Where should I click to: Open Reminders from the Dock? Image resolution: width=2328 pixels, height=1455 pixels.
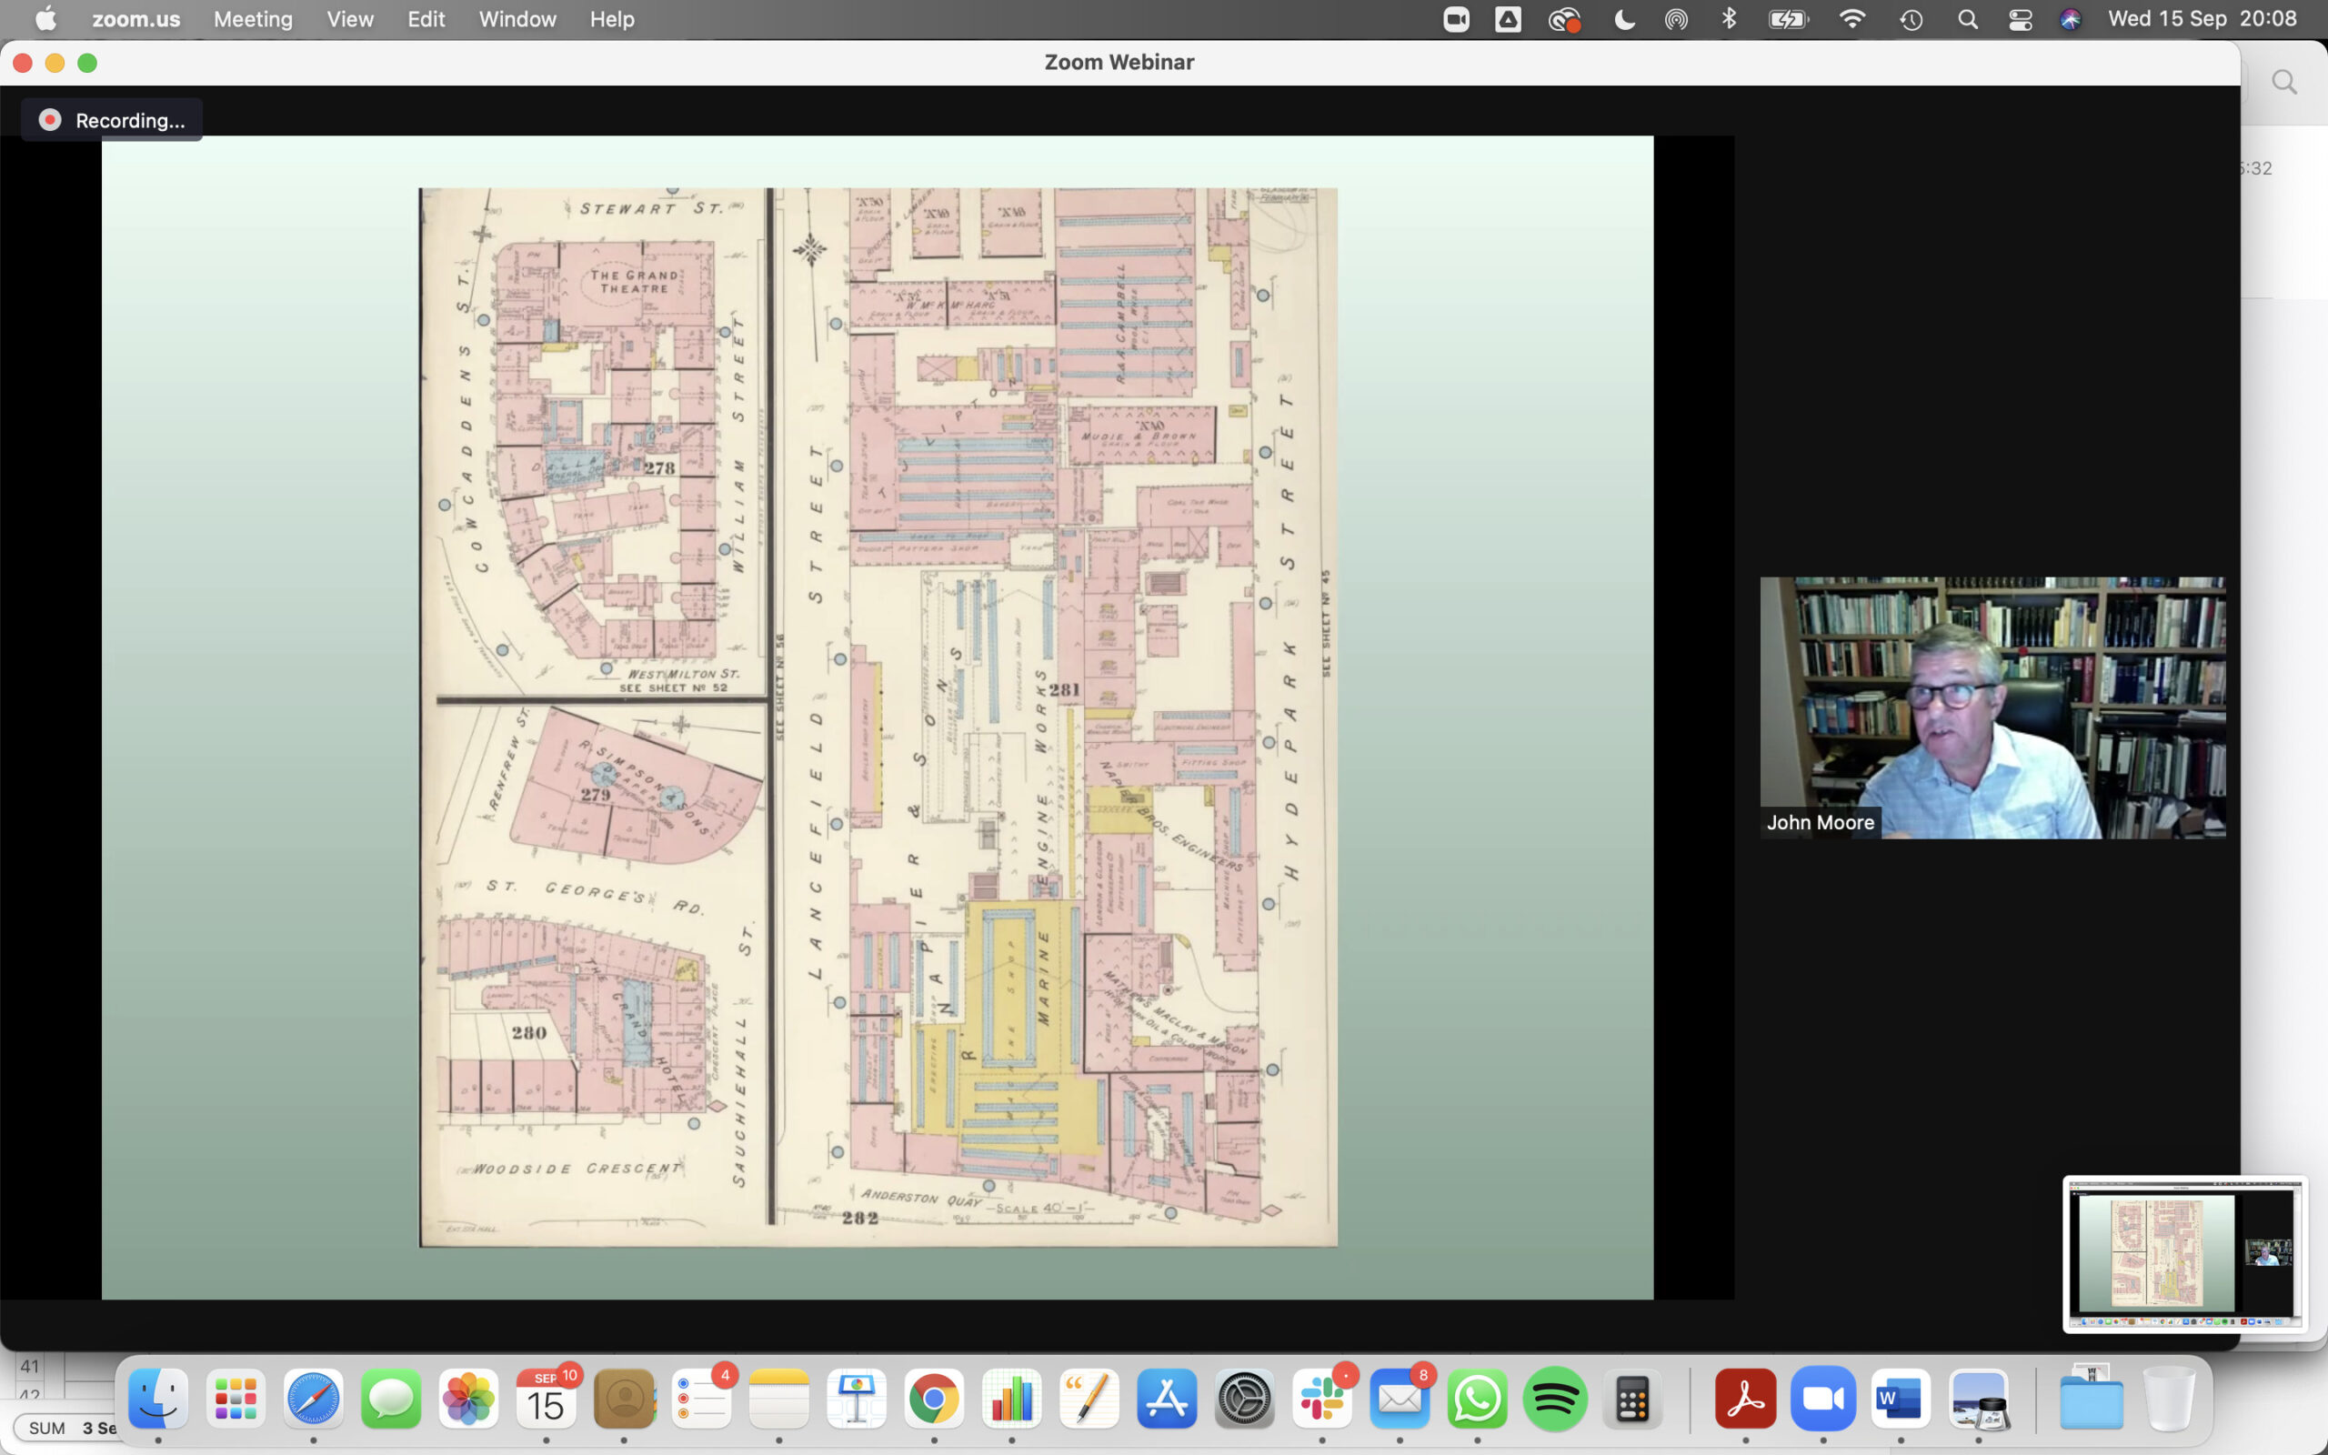[701, 1399]
